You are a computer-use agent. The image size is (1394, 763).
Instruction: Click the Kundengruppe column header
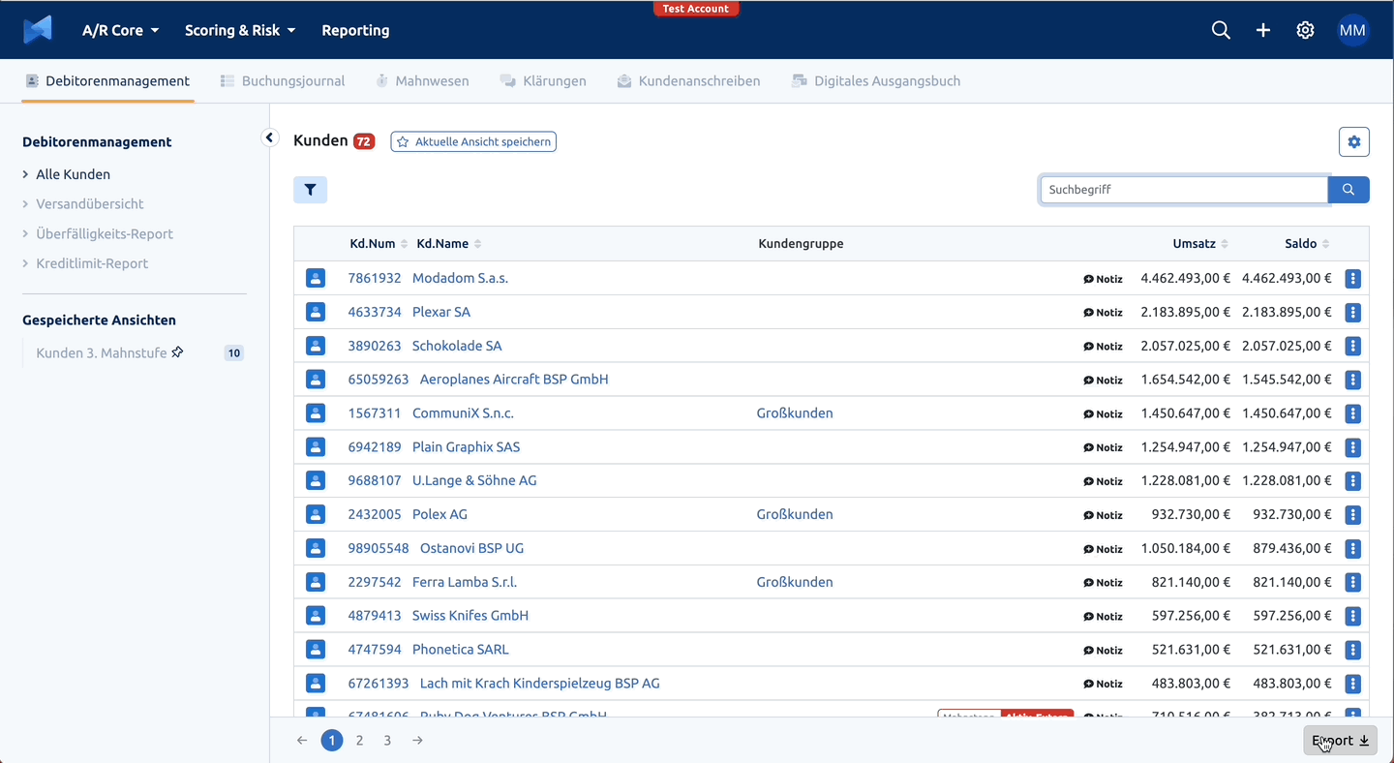[x=801, y=244]
